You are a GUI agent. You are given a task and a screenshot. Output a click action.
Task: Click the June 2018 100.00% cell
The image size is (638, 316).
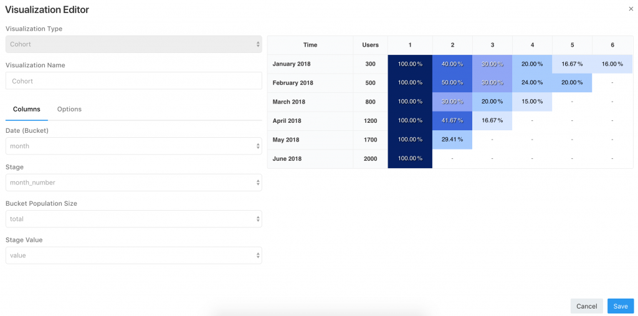(x=410, y=159)
